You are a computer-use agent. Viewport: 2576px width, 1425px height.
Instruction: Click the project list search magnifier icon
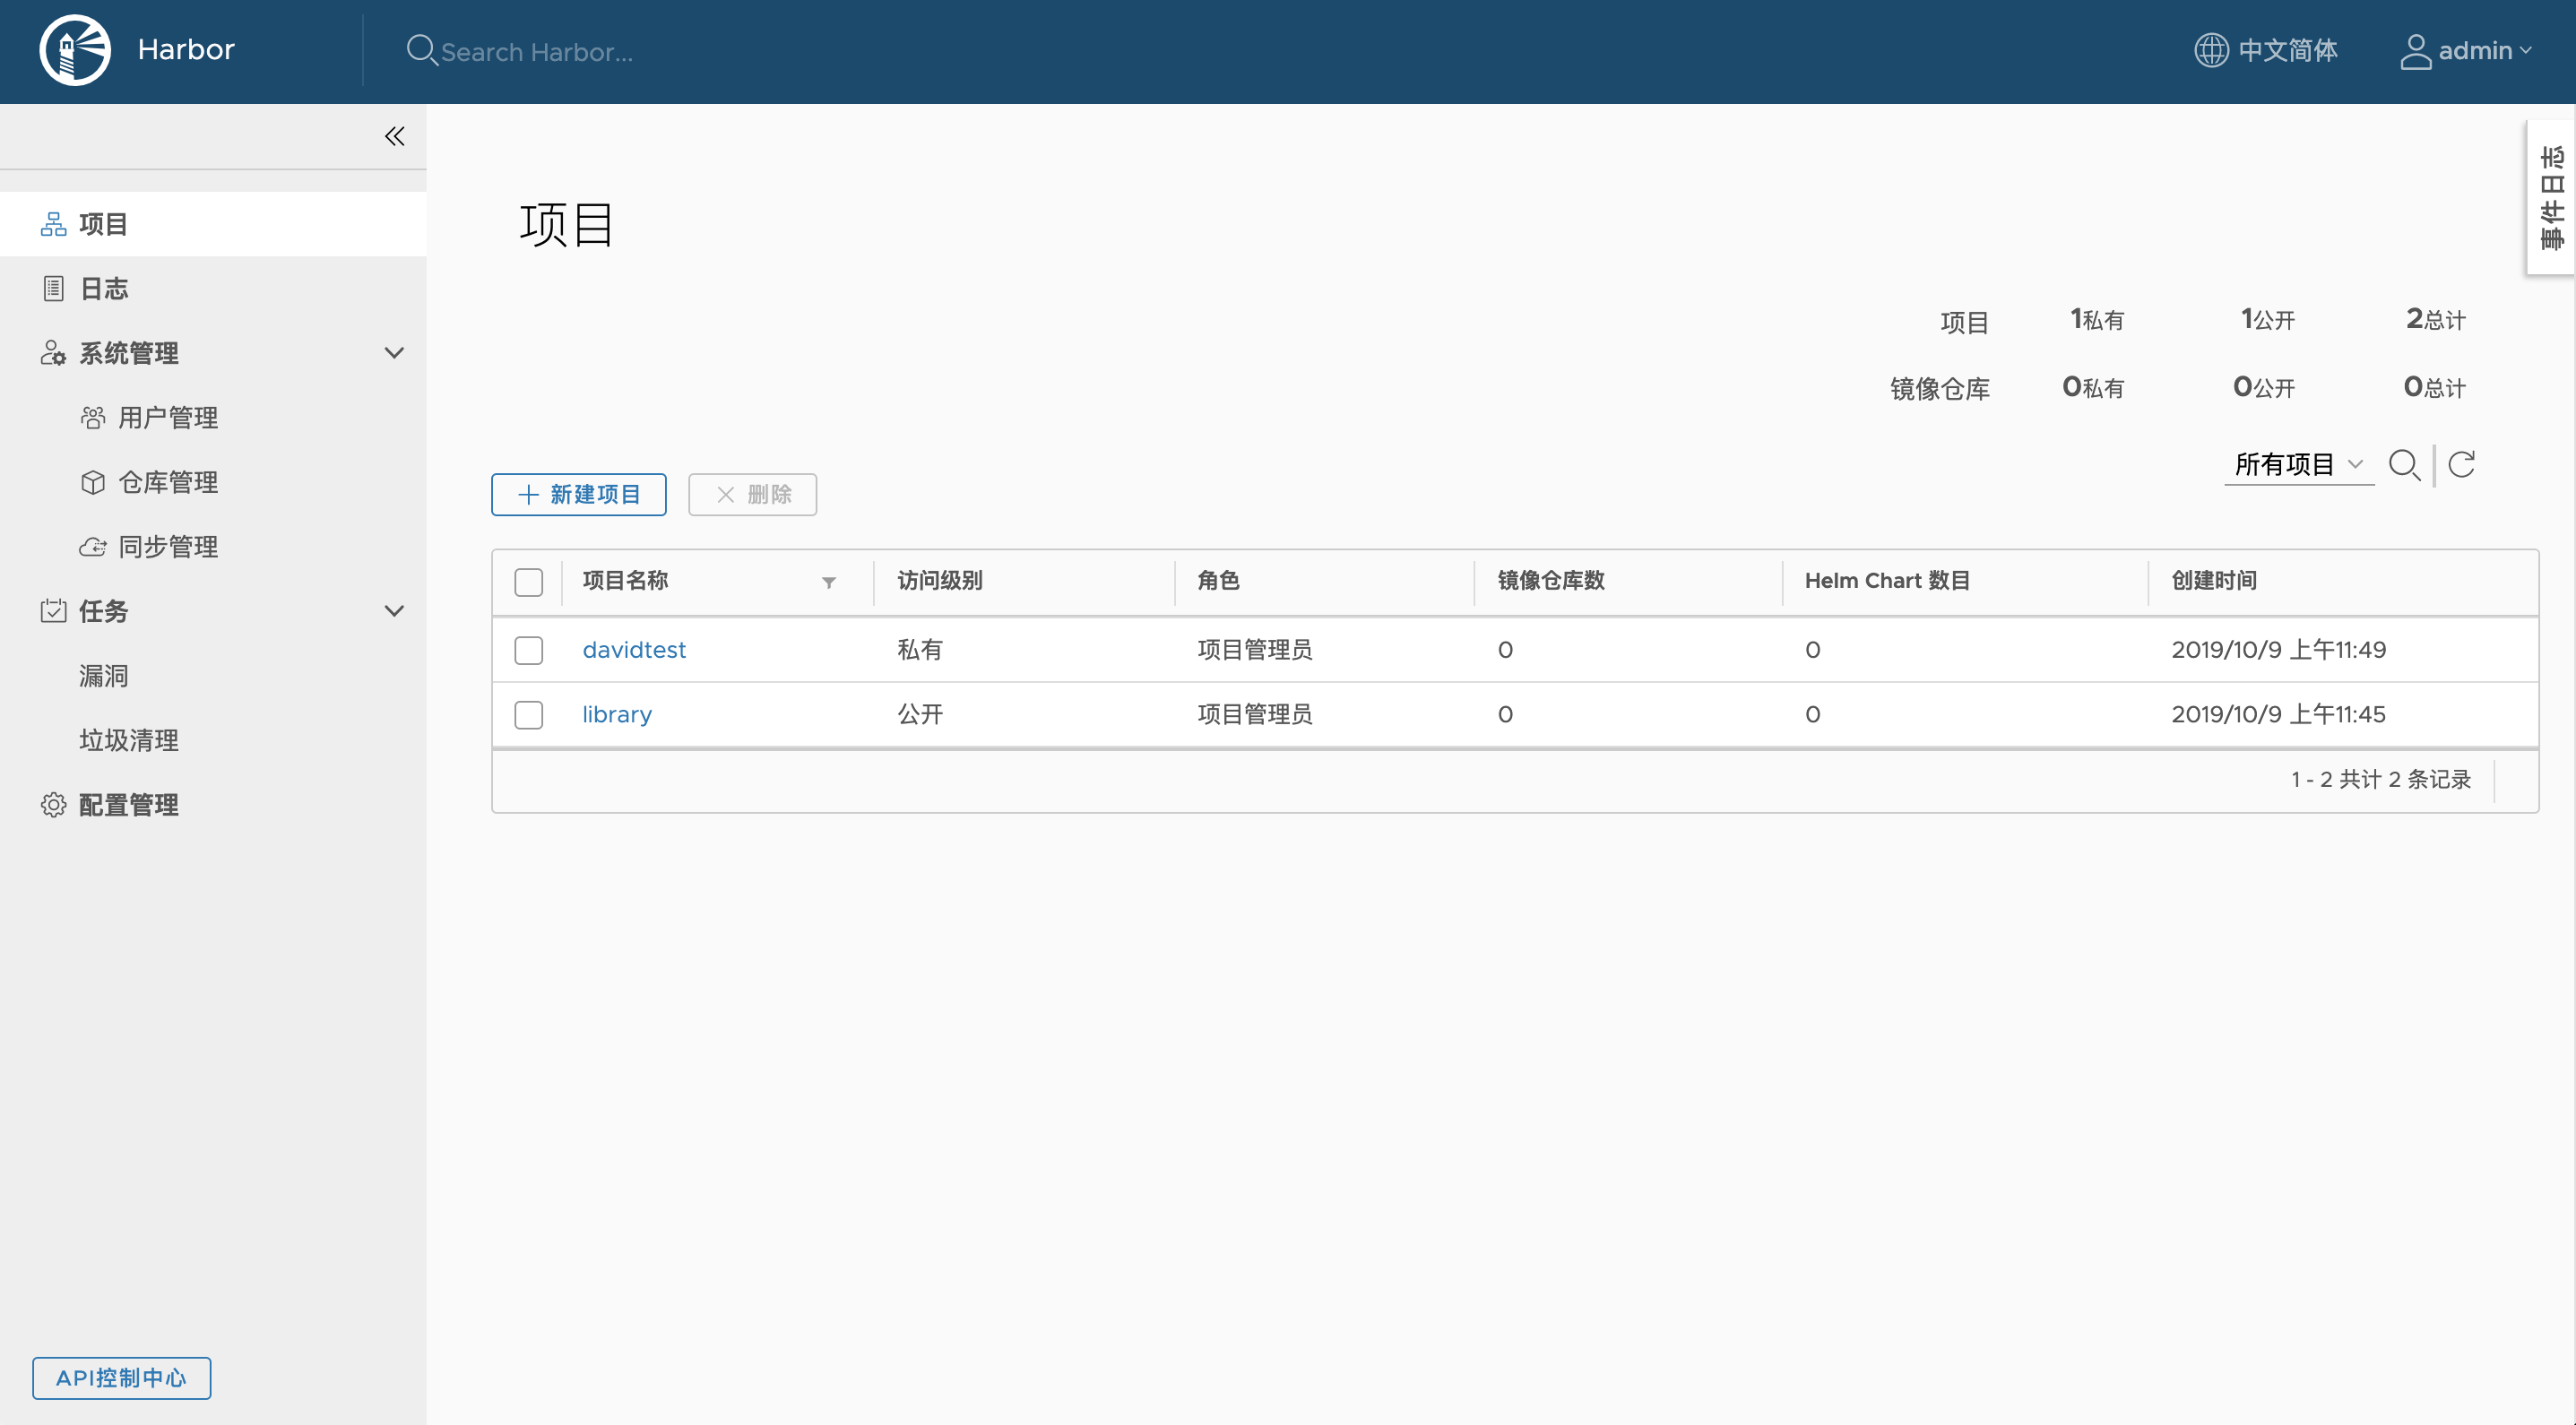(x=2404, y=465)
